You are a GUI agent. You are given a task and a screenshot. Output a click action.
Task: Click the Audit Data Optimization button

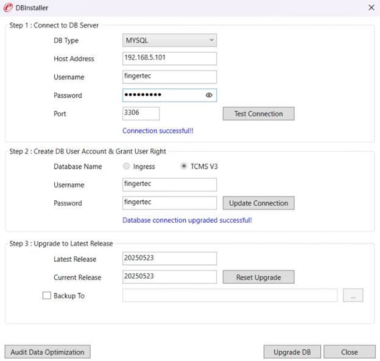pyautogui.click(x=47, y=352)
